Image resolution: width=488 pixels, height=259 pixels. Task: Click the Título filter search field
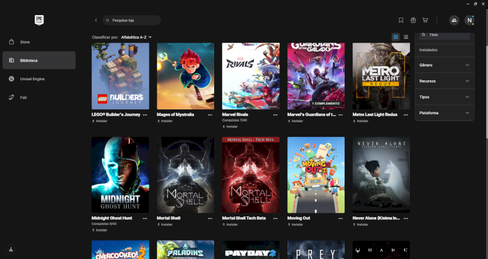445,35
